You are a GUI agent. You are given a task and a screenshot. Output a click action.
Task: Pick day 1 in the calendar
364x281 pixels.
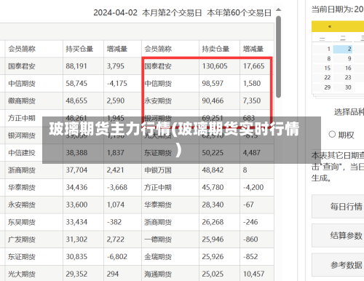pyautogui.click(x=323, y=49)
